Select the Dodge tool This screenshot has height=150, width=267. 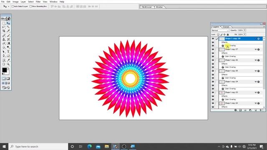point(8,47)
